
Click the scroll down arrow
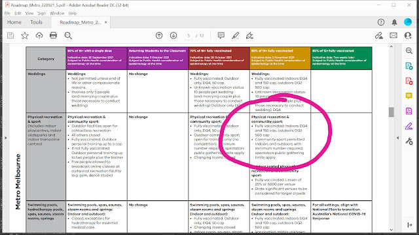[x=392, y=230]
